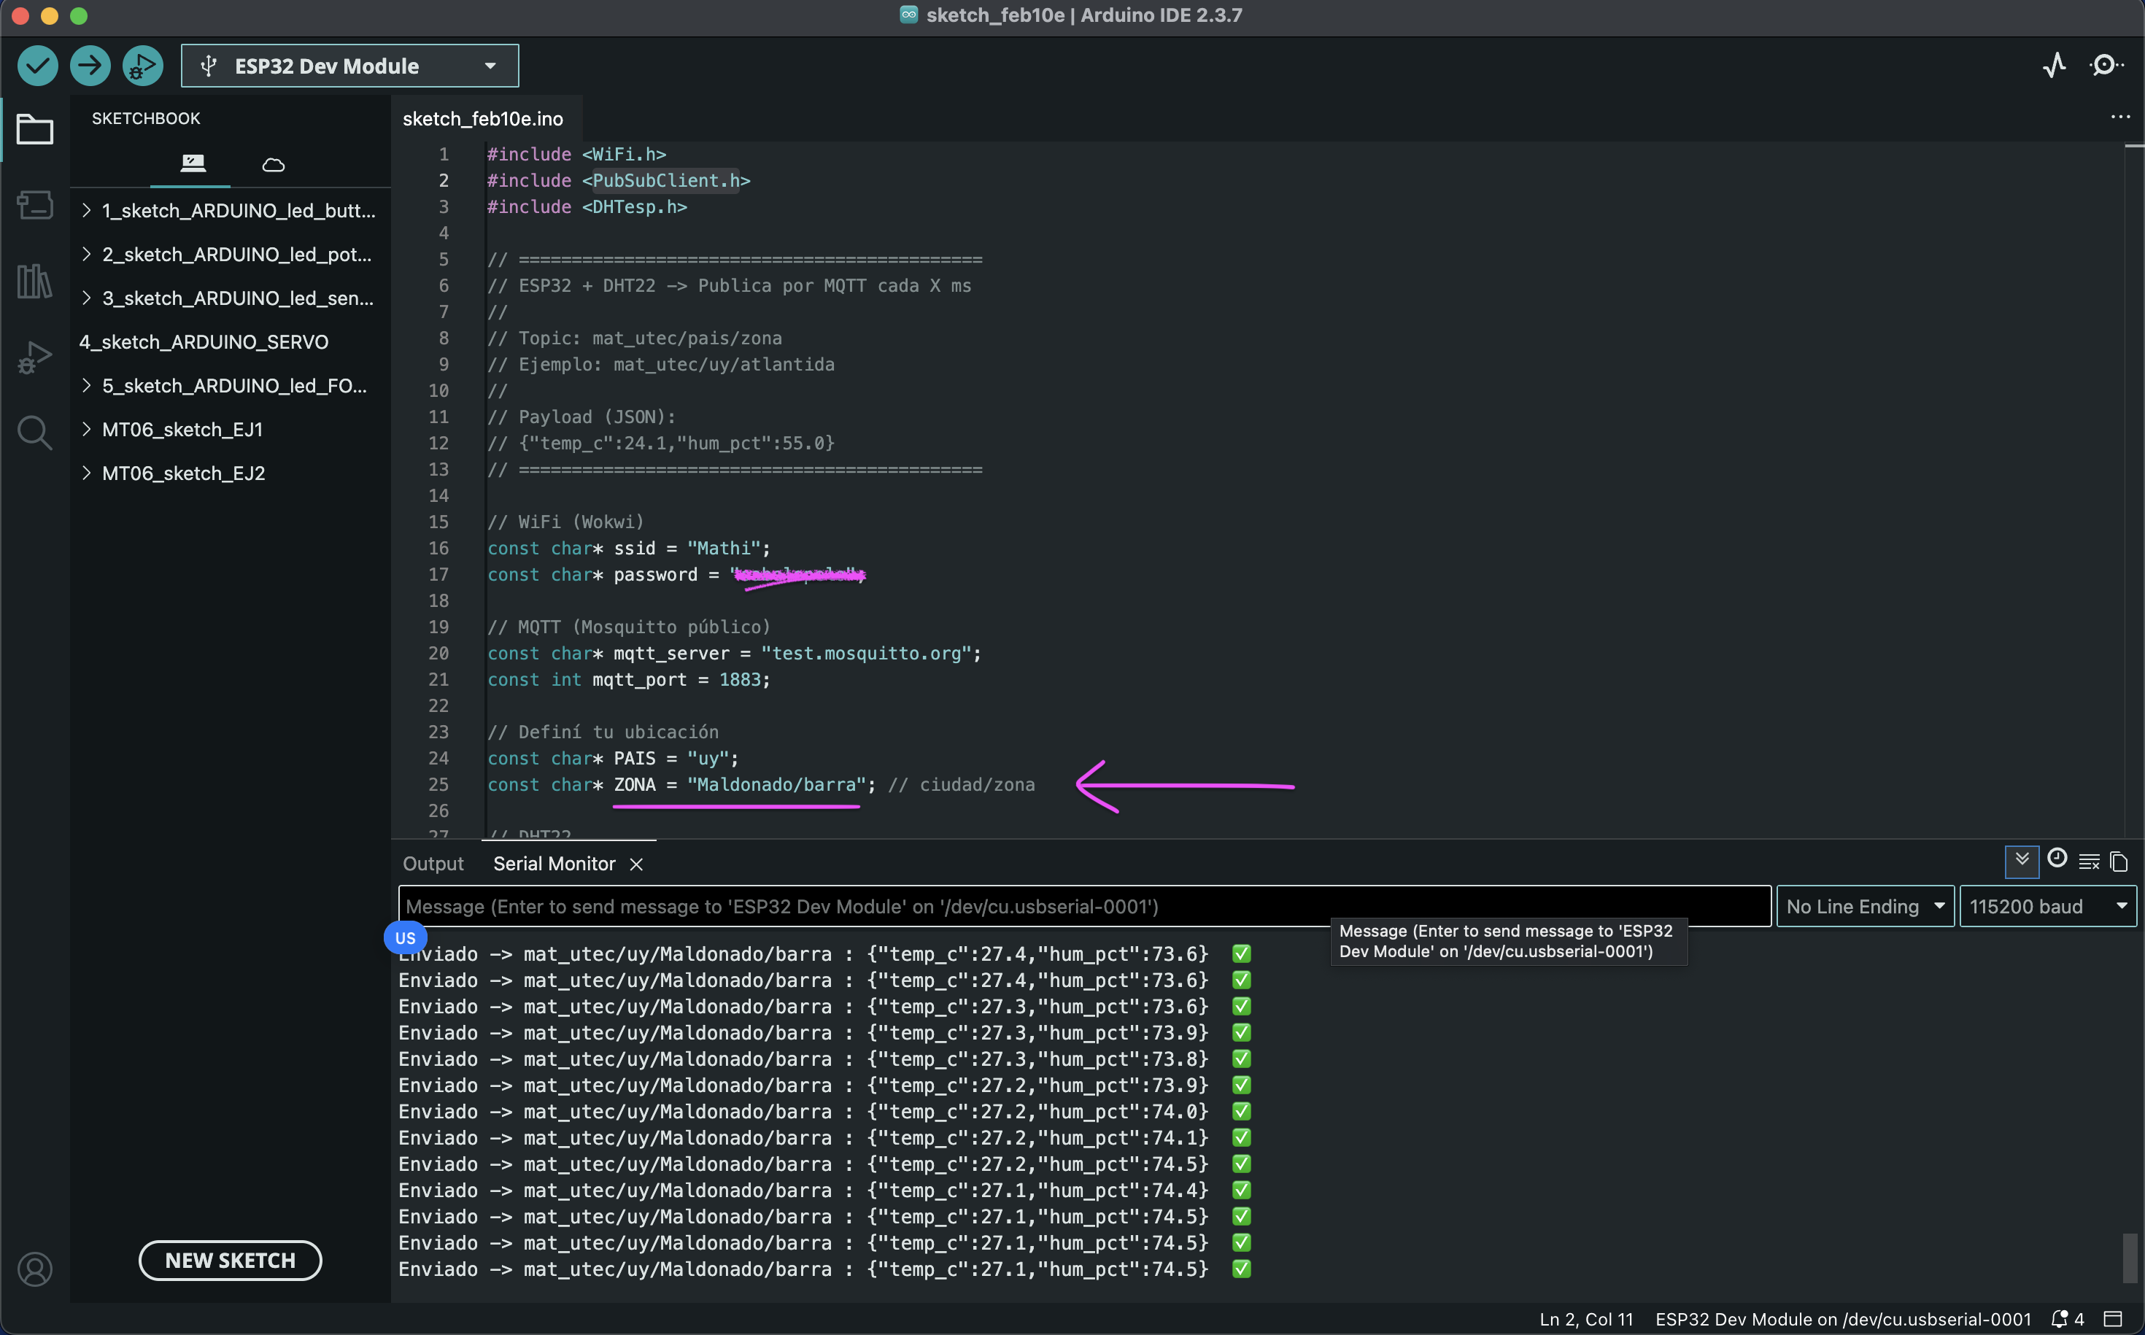Open the No Line Ending dropdown

(x=1864, y=907)
